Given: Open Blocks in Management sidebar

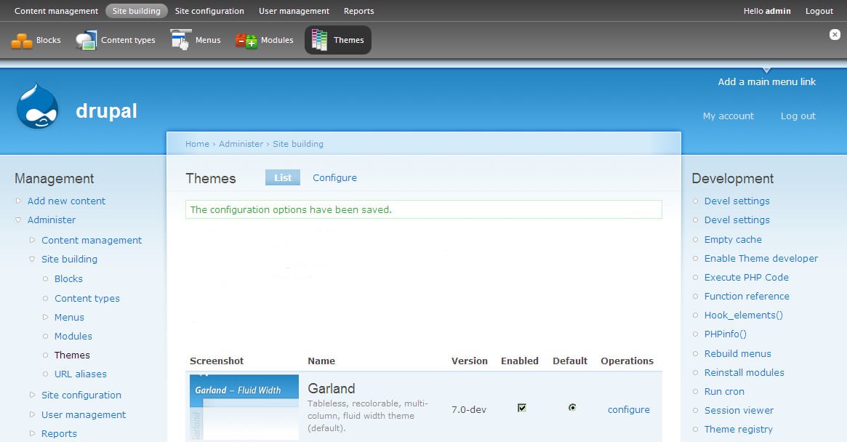Looking at the screenshot, I should [68, 279].
